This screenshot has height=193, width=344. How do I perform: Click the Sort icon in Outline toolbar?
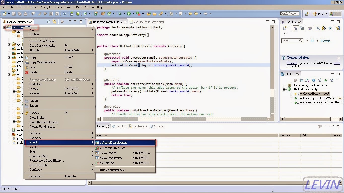click(x=307, y=80)
